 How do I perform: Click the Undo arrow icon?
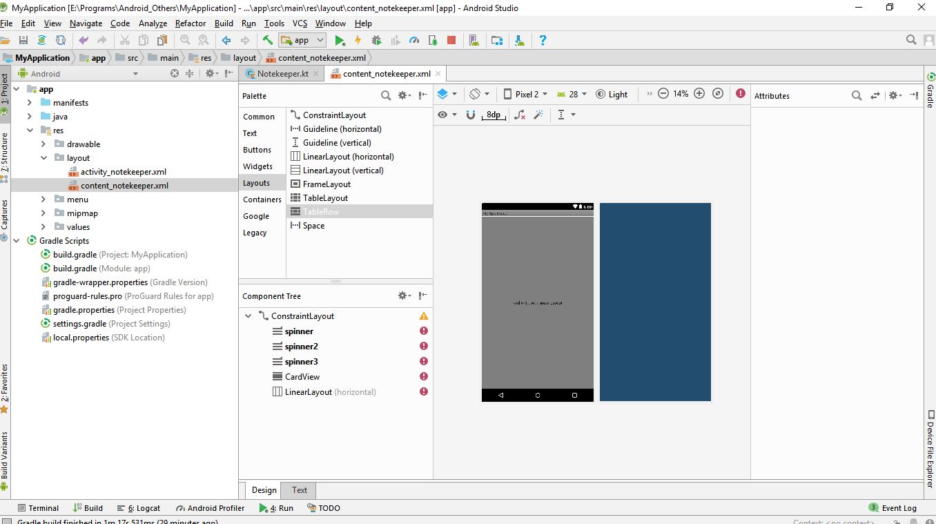(x=84, y=40)
